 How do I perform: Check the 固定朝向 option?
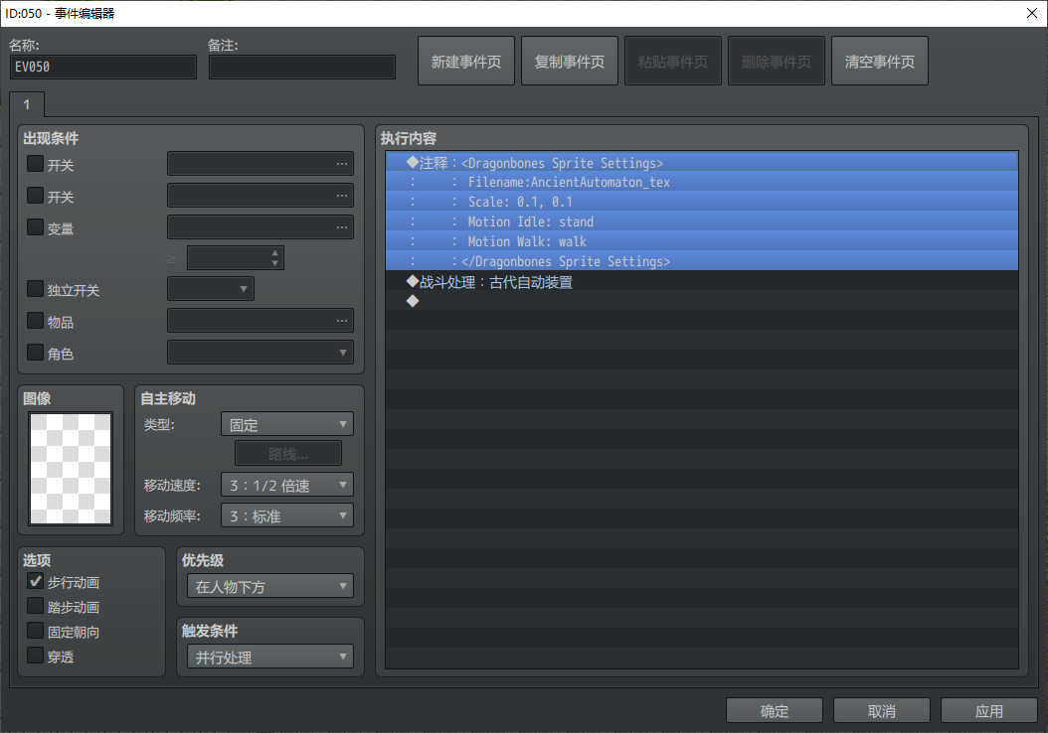point(35,631)
